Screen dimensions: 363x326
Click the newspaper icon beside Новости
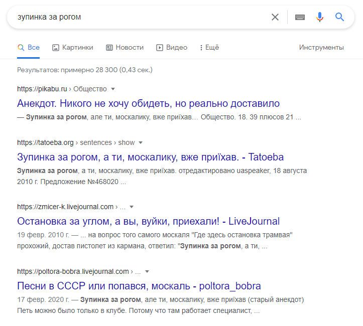109,48
